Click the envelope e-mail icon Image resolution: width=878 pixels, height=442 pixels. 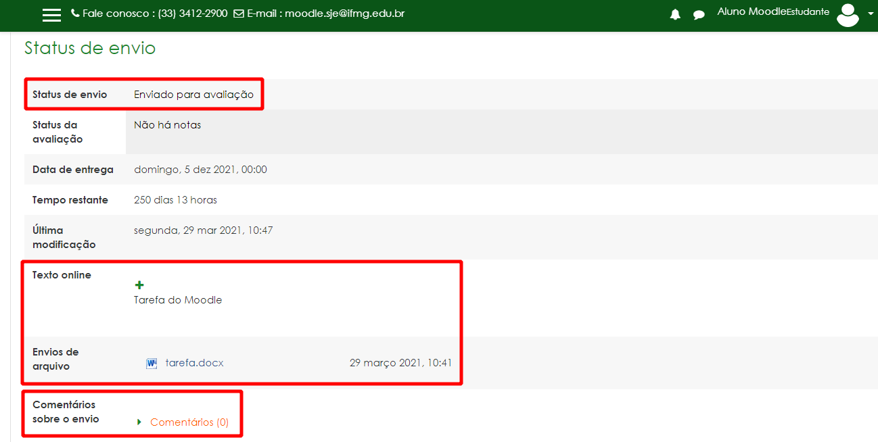coord(238,14)
